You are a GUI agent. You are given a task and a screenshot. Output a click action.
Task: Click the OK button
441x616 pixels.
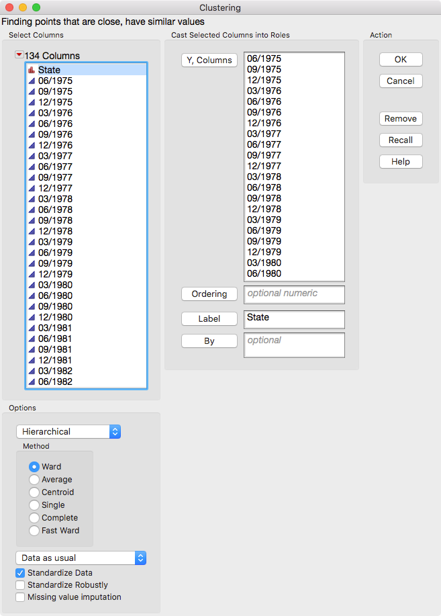coord(401,60)
